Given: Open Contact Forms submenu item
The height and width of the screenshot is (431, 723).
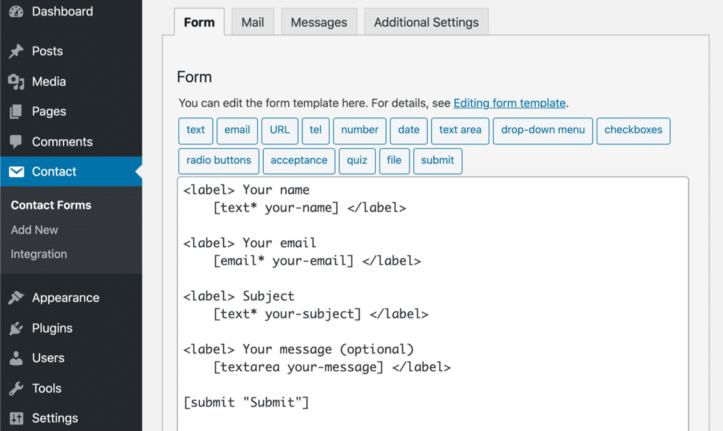Looking at the screenshot, I should point(51,205).
